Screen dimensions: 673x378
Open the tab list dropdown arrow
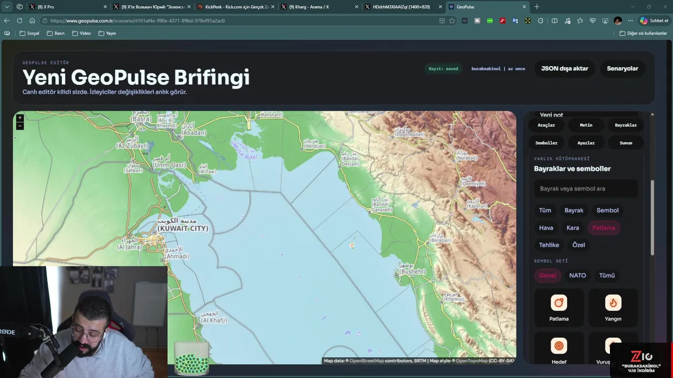click(x=7, y=7)
